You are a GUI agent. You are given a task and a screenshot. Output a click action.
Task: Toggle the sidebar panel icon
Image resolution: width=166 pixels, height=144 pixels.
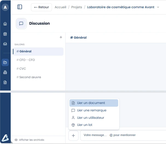click(x=20, y=7)
